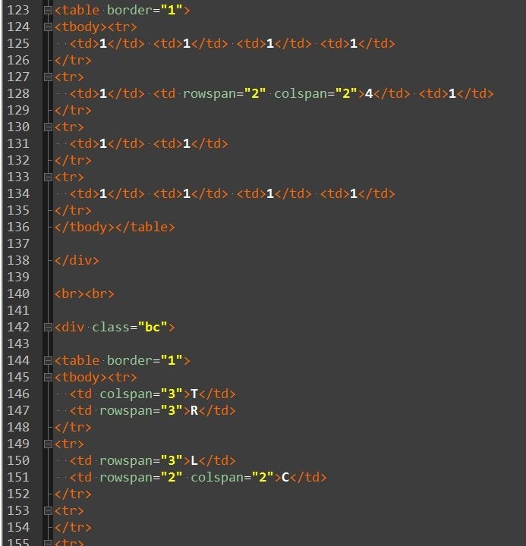Click line number 128 in the margin
The height and width of the screenshot is (546, 526).
point(18,94)
